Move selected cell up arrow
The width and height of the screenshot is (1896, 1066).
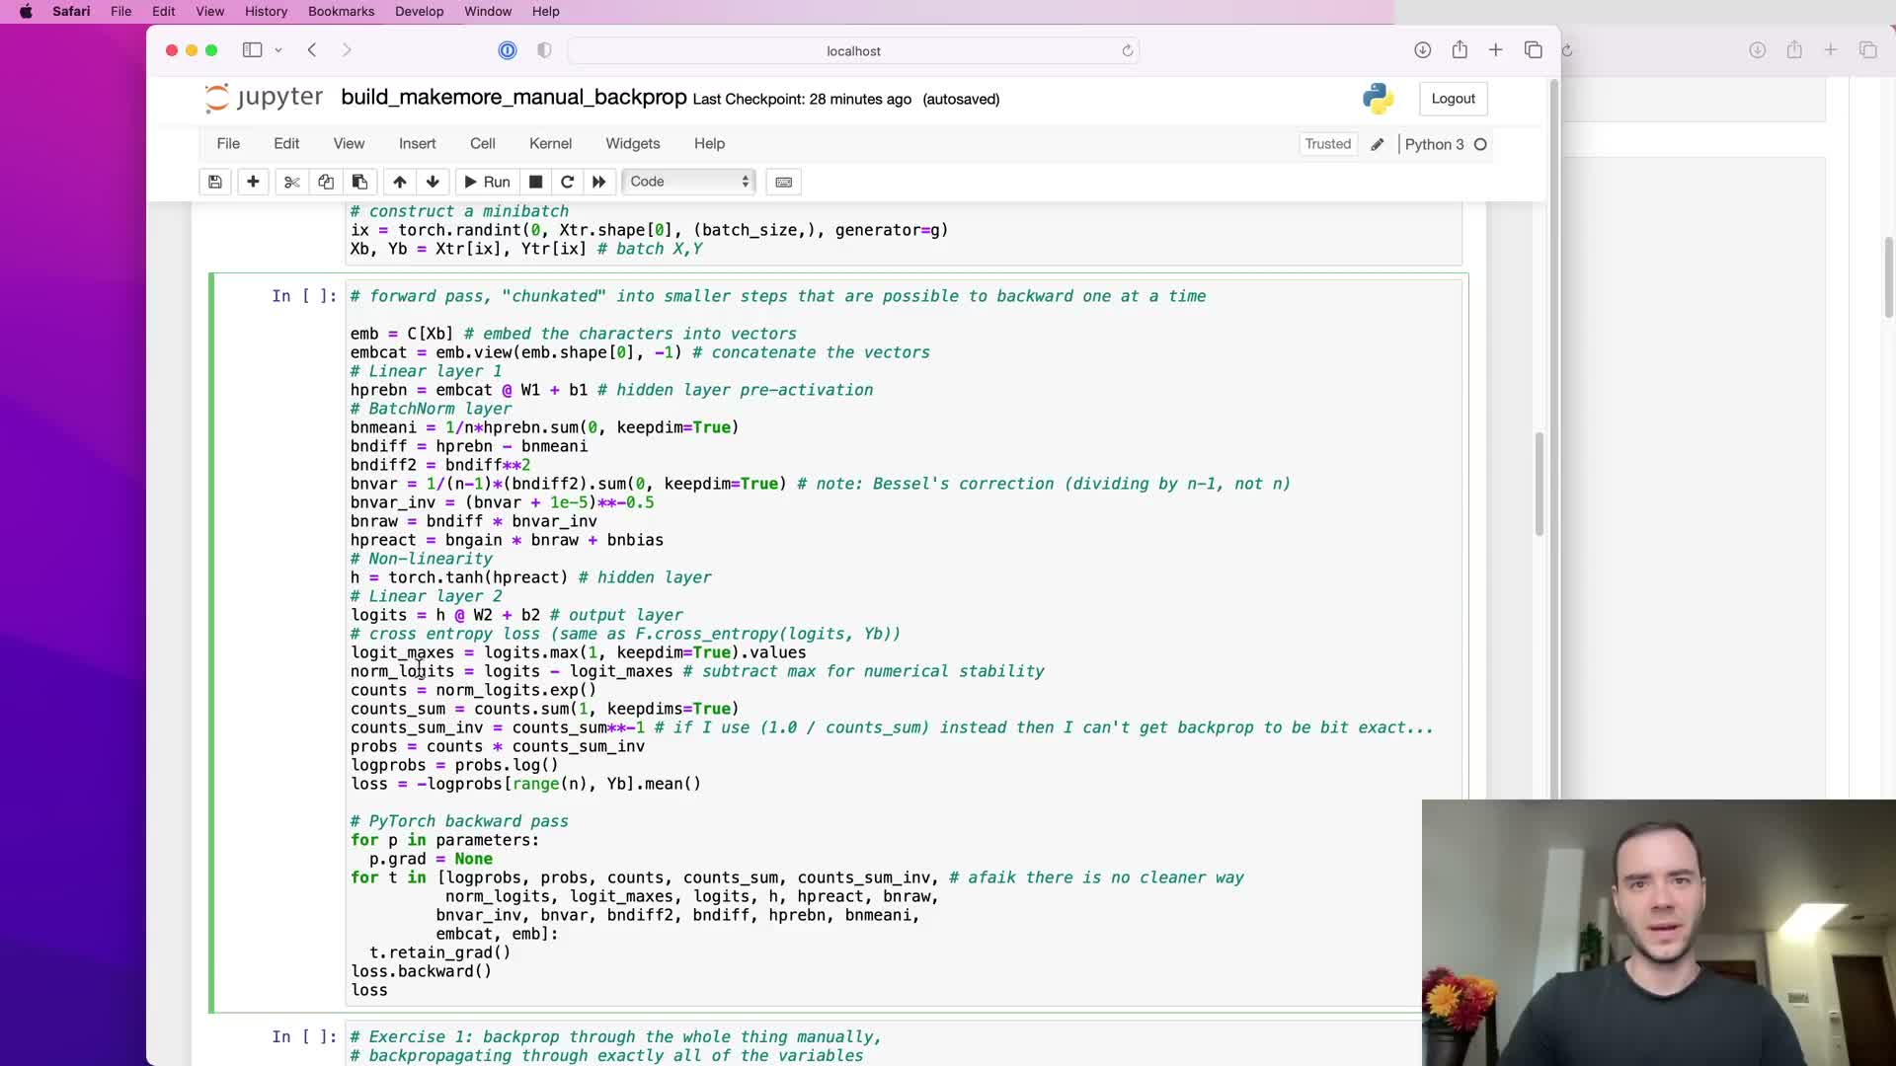tap(399, 182)
